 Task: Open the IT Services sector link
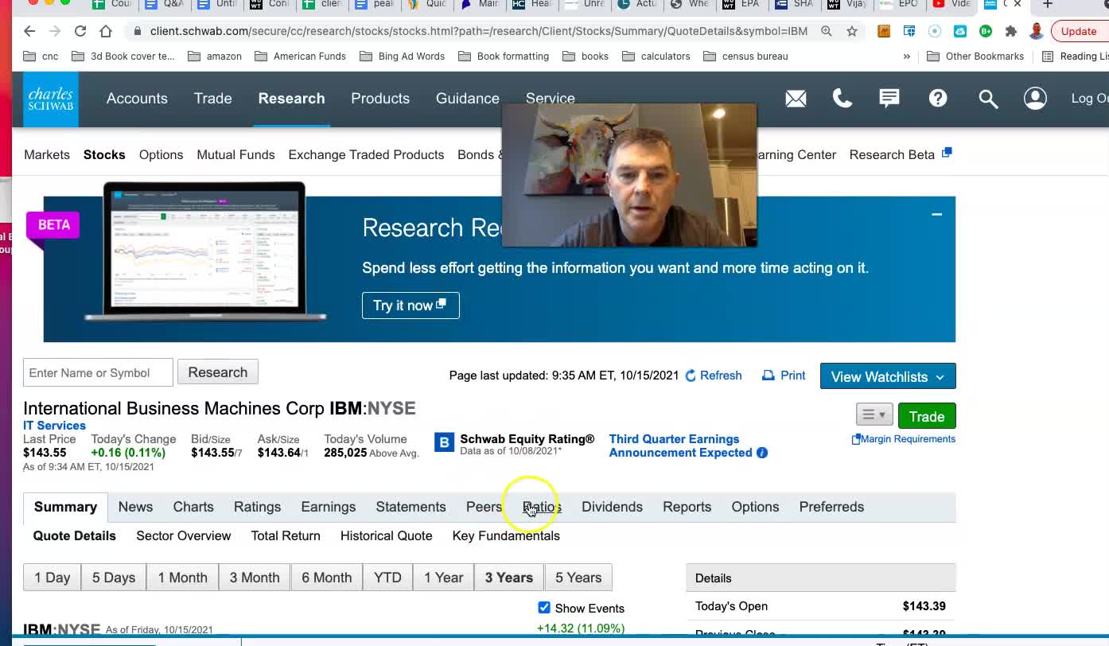coord(54,426)
